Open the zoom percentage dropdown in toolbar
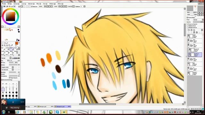 [45, 6]
